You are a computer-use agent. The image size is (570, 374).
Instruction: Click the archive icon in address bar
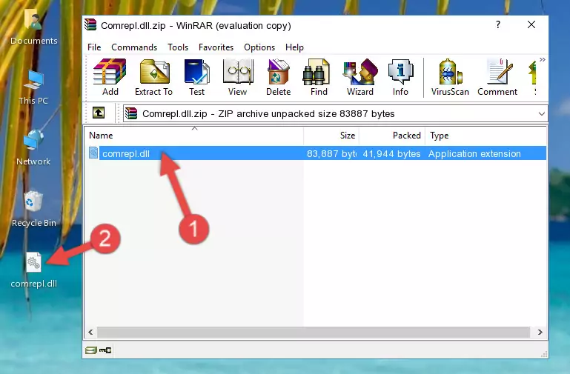(131, 113)
